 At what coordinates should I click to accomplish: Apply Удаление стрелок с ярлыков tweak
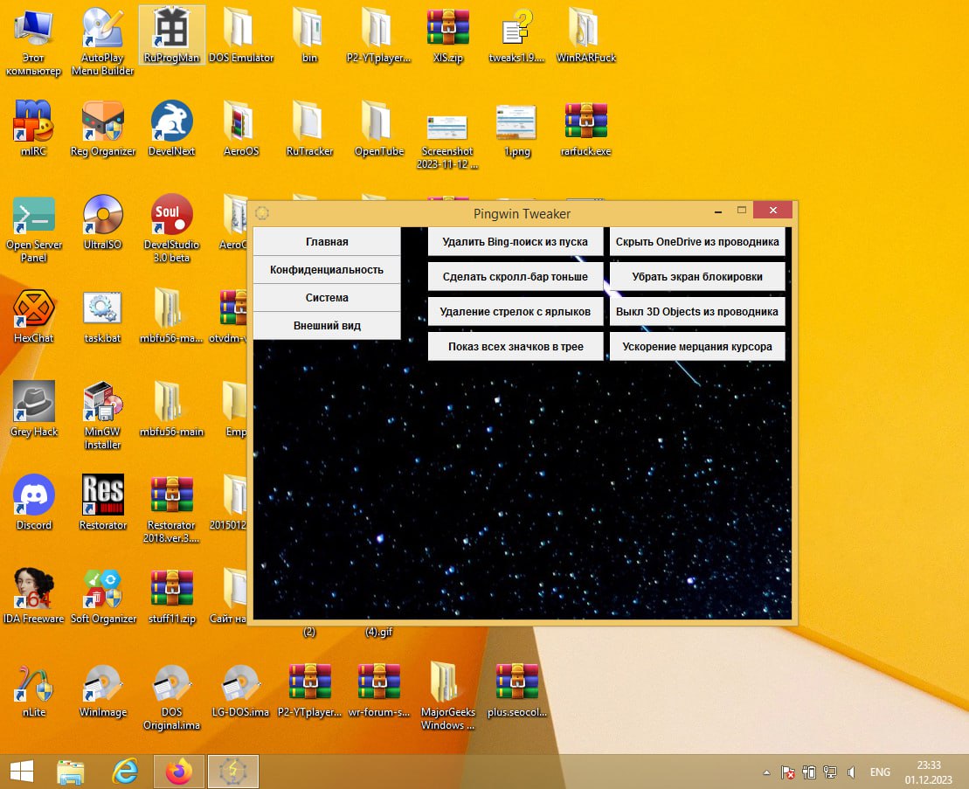pyautogui.click(x=516, y=311)
